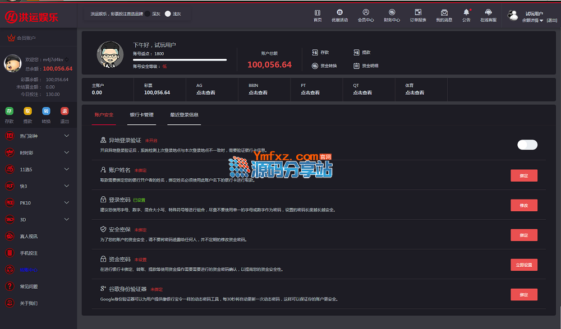Click the 账号返点 progress bar
This screenshot has height=329, width=561.
tap(180, 59)
